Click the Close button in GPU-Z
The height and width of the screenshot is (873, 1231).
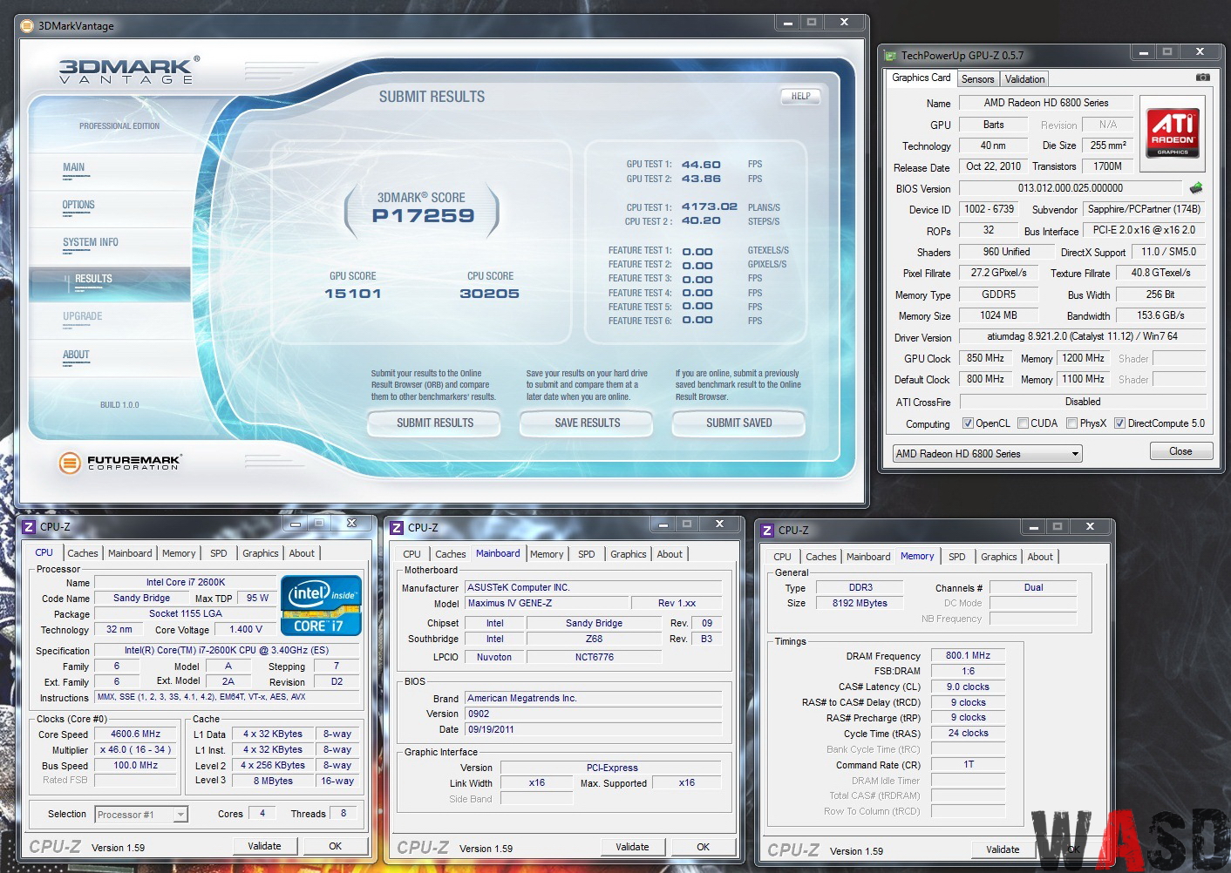(x=1180, y=451)
